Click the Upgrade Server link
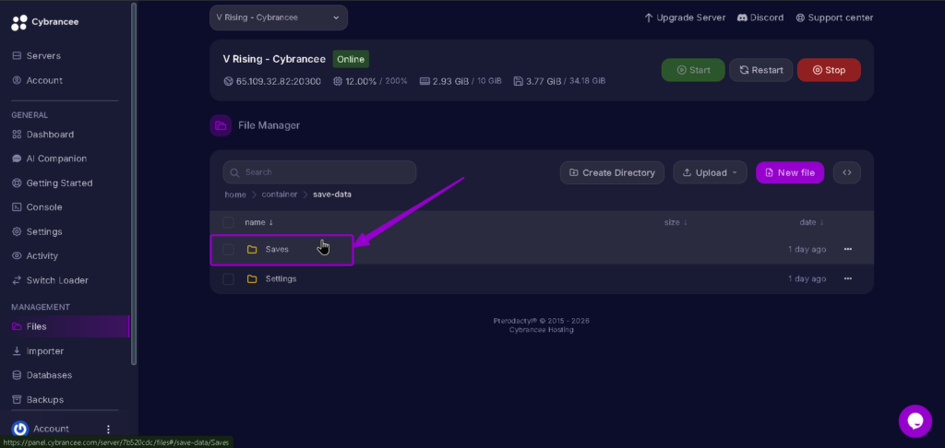Viewport: 945px width, 448px height. (685, 18)
